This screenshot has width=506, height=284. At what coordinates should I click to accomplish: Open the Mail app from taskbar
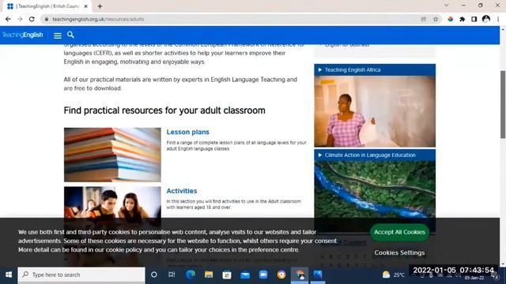tap(245, 275)
